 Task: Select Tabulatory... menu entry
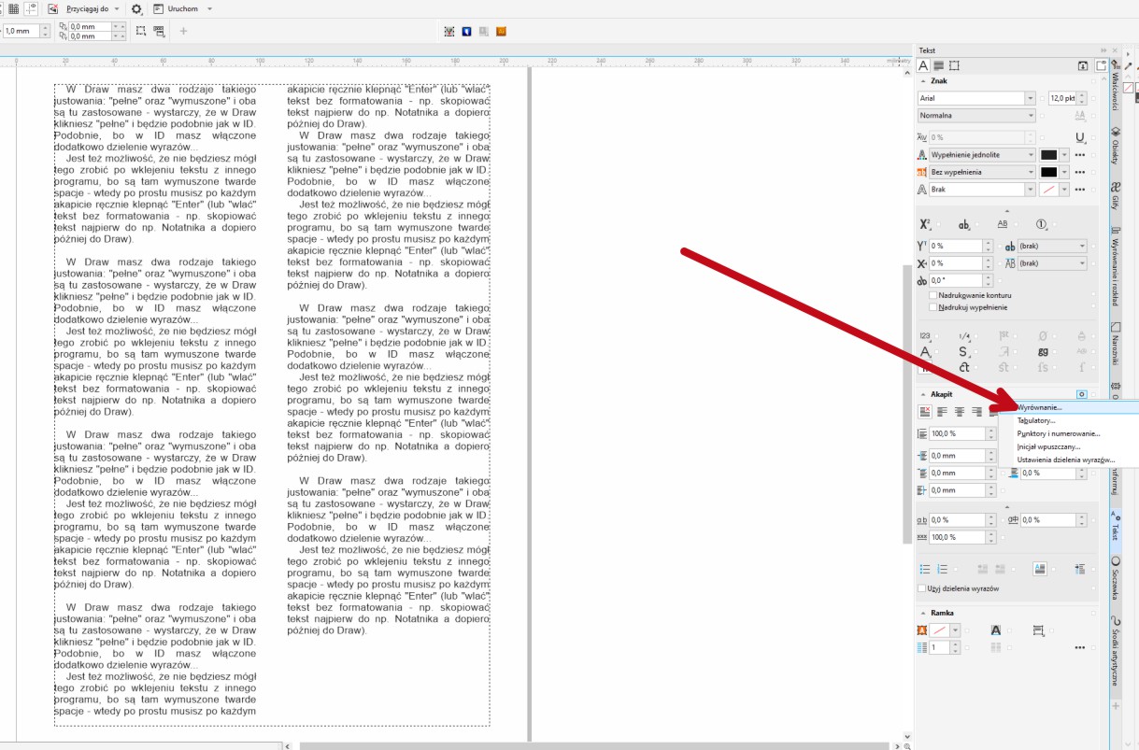(1035, 420)
